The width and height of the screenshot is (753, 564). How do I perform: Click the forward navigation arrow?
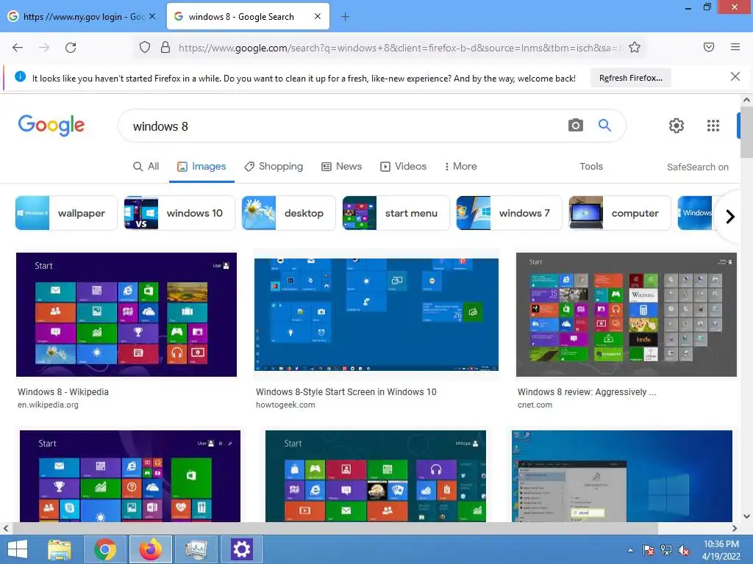[44, 48]
